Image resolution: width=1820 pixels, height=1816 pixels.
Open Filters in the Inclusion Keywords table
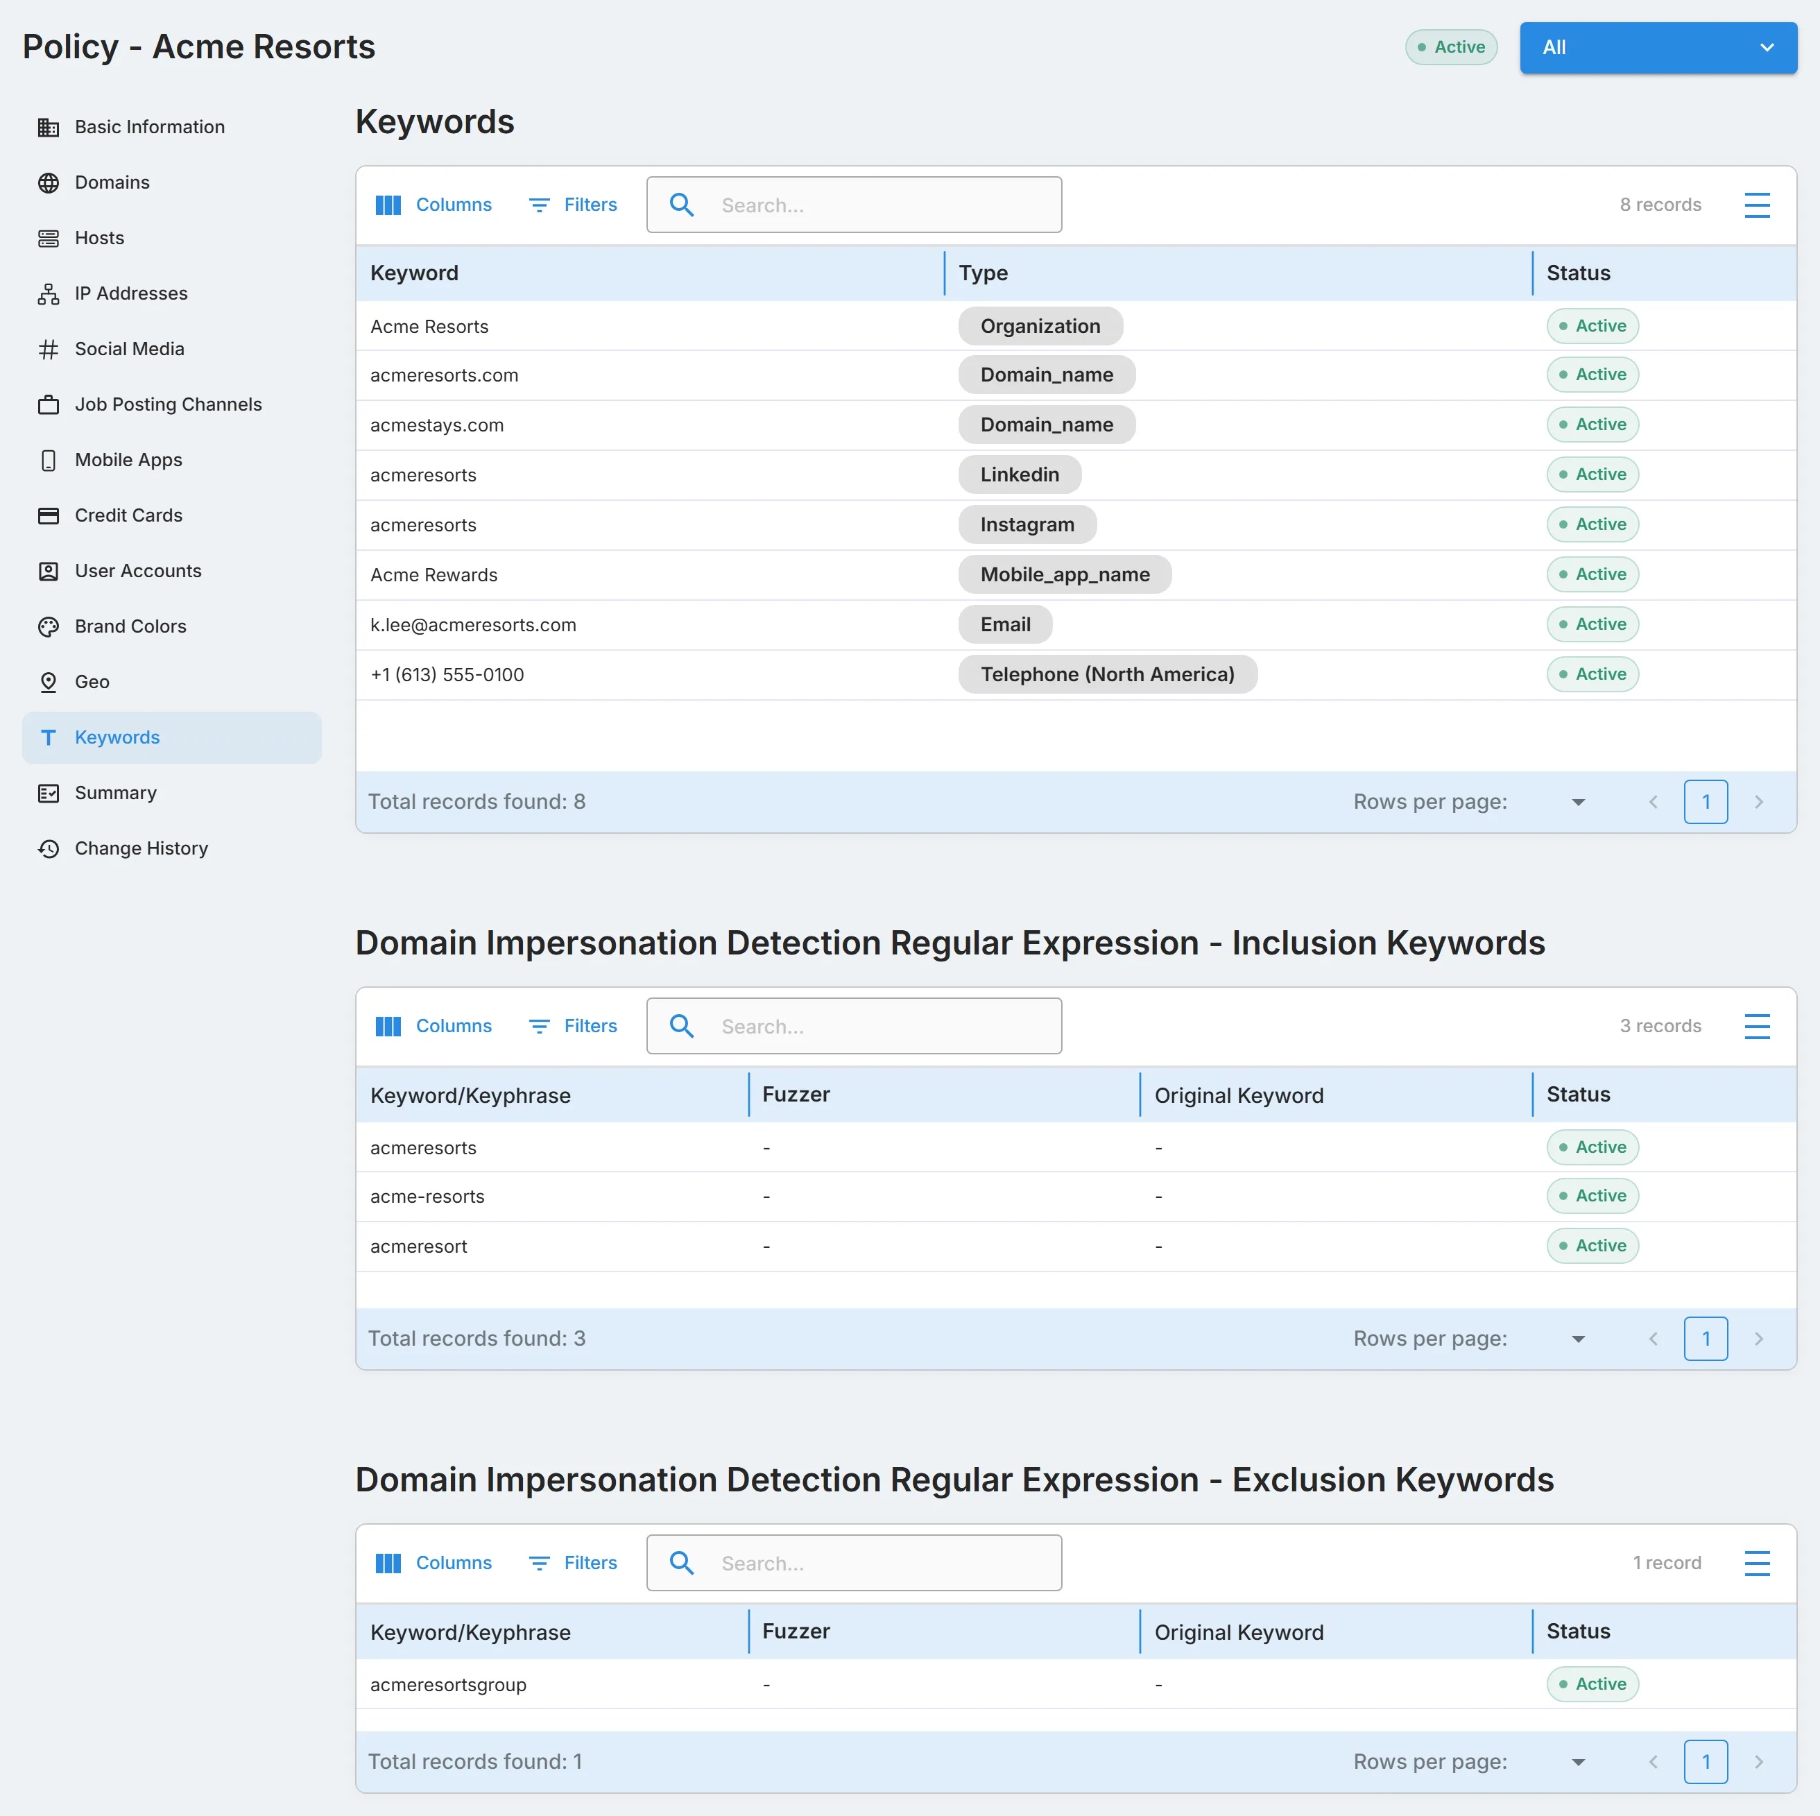click(x=573, y=1026)
